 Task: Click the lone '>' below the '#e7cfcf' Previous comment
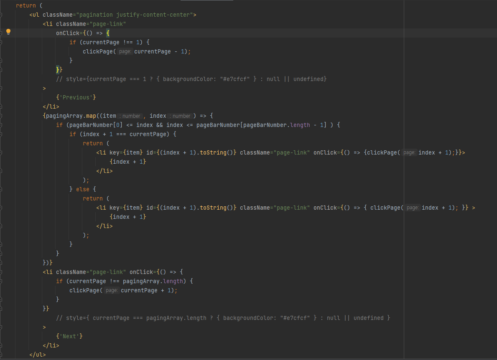tap(44, 89)
